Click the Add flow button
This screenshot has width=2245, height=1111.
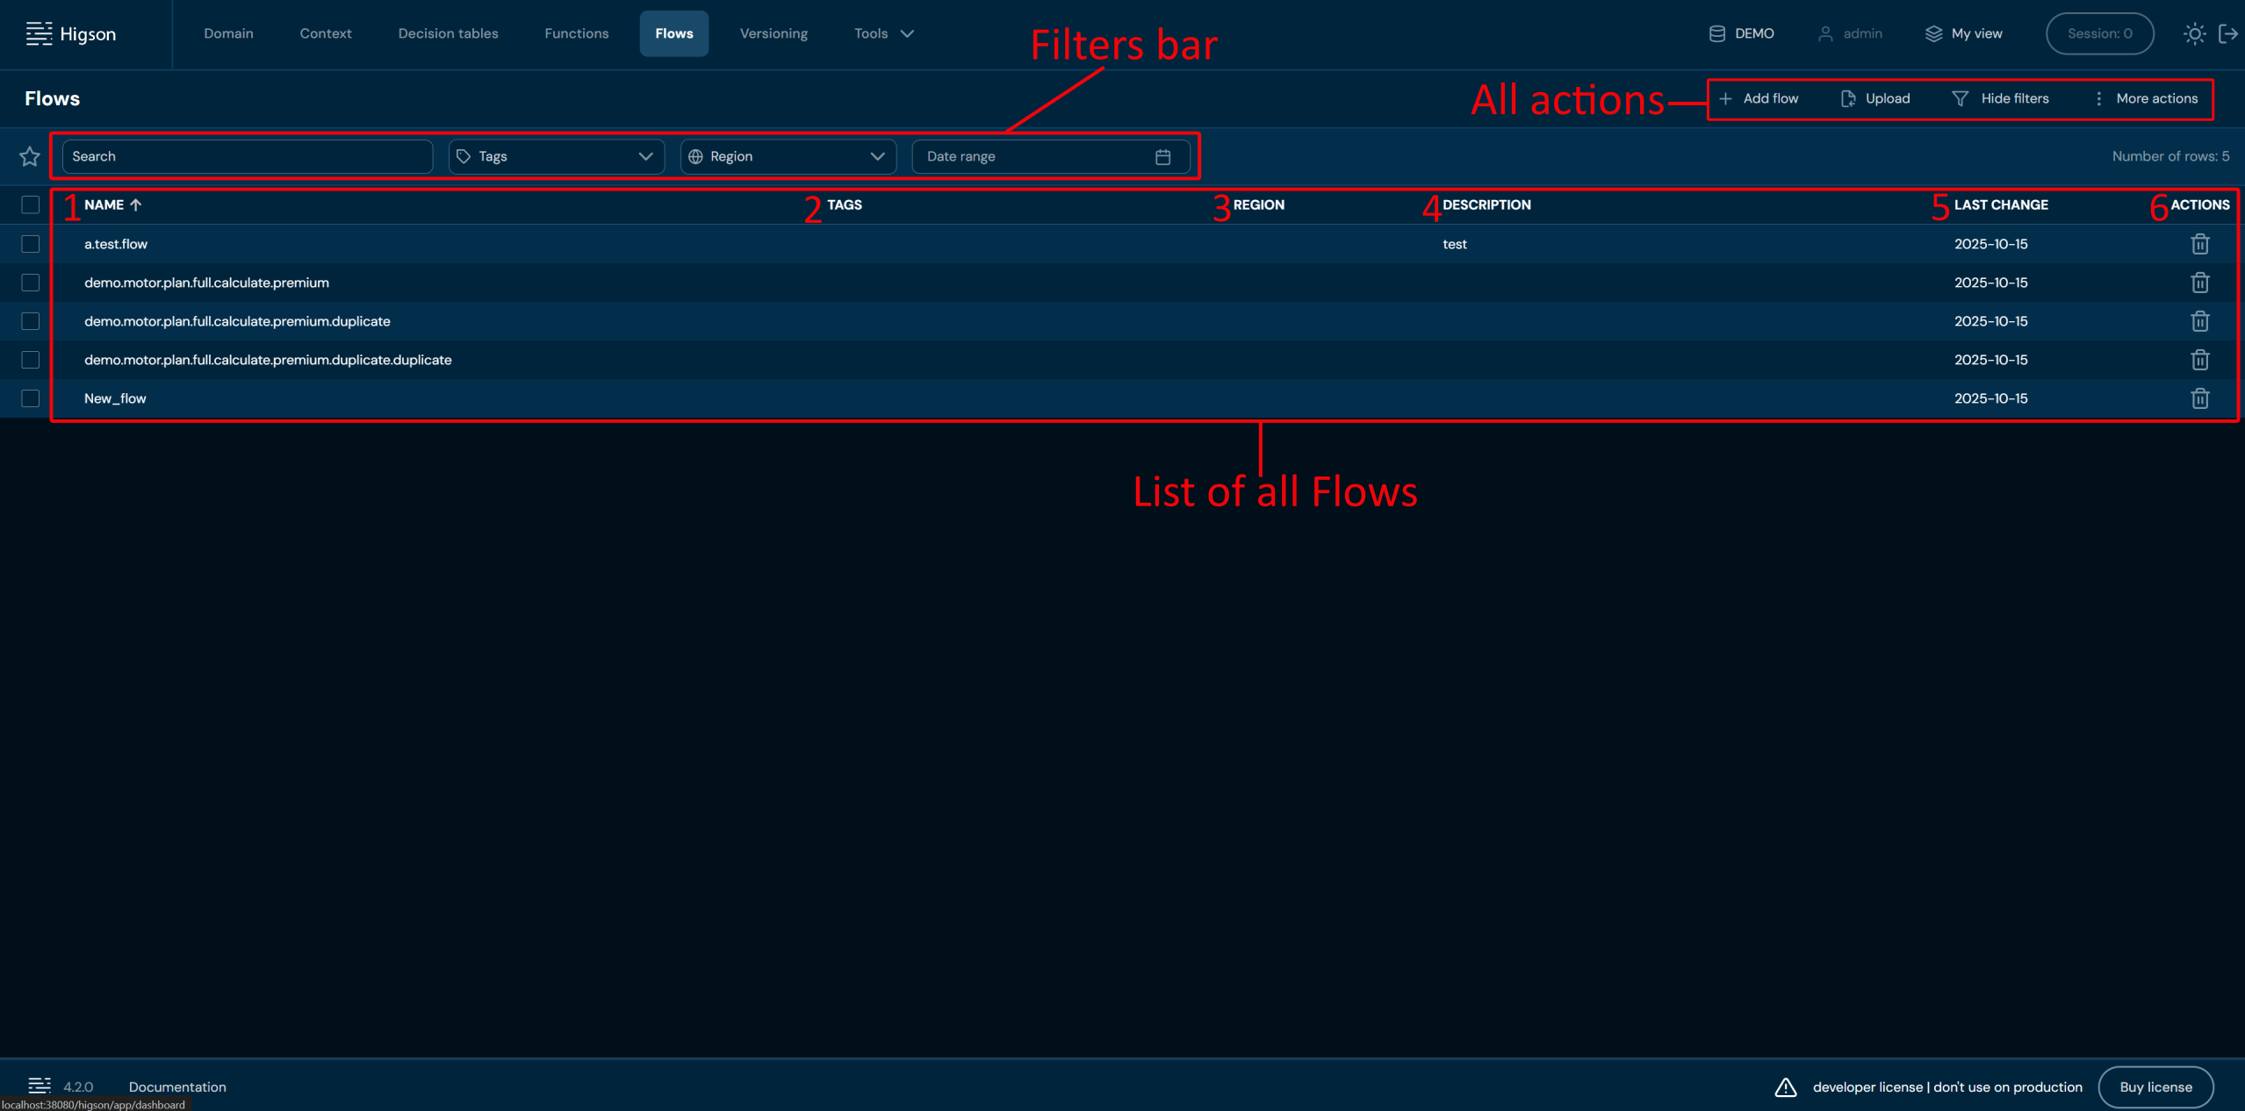tap(1759, 98)
